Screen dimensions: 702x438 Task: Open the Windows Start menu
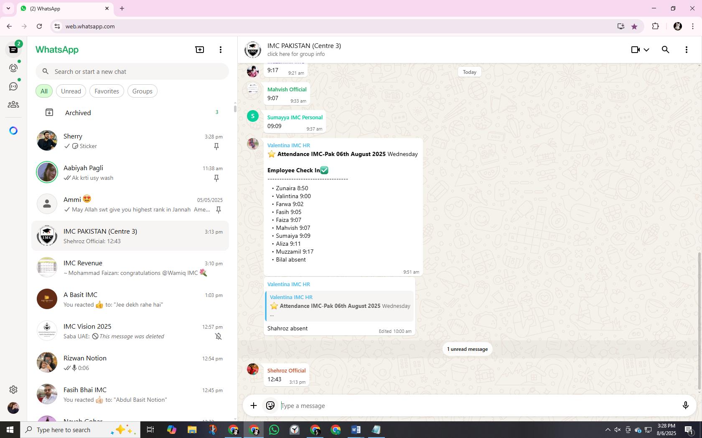[10, 430]
